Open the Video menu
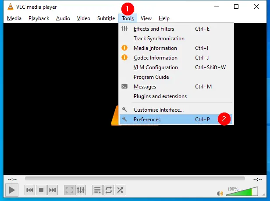 point(84,18)
